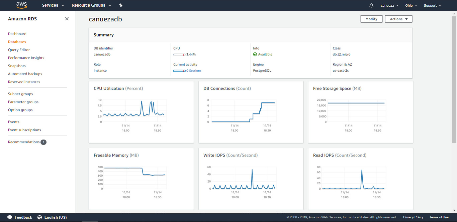Click the globe language icon
This screenshot has height=222, width=457.
[39, 217]
